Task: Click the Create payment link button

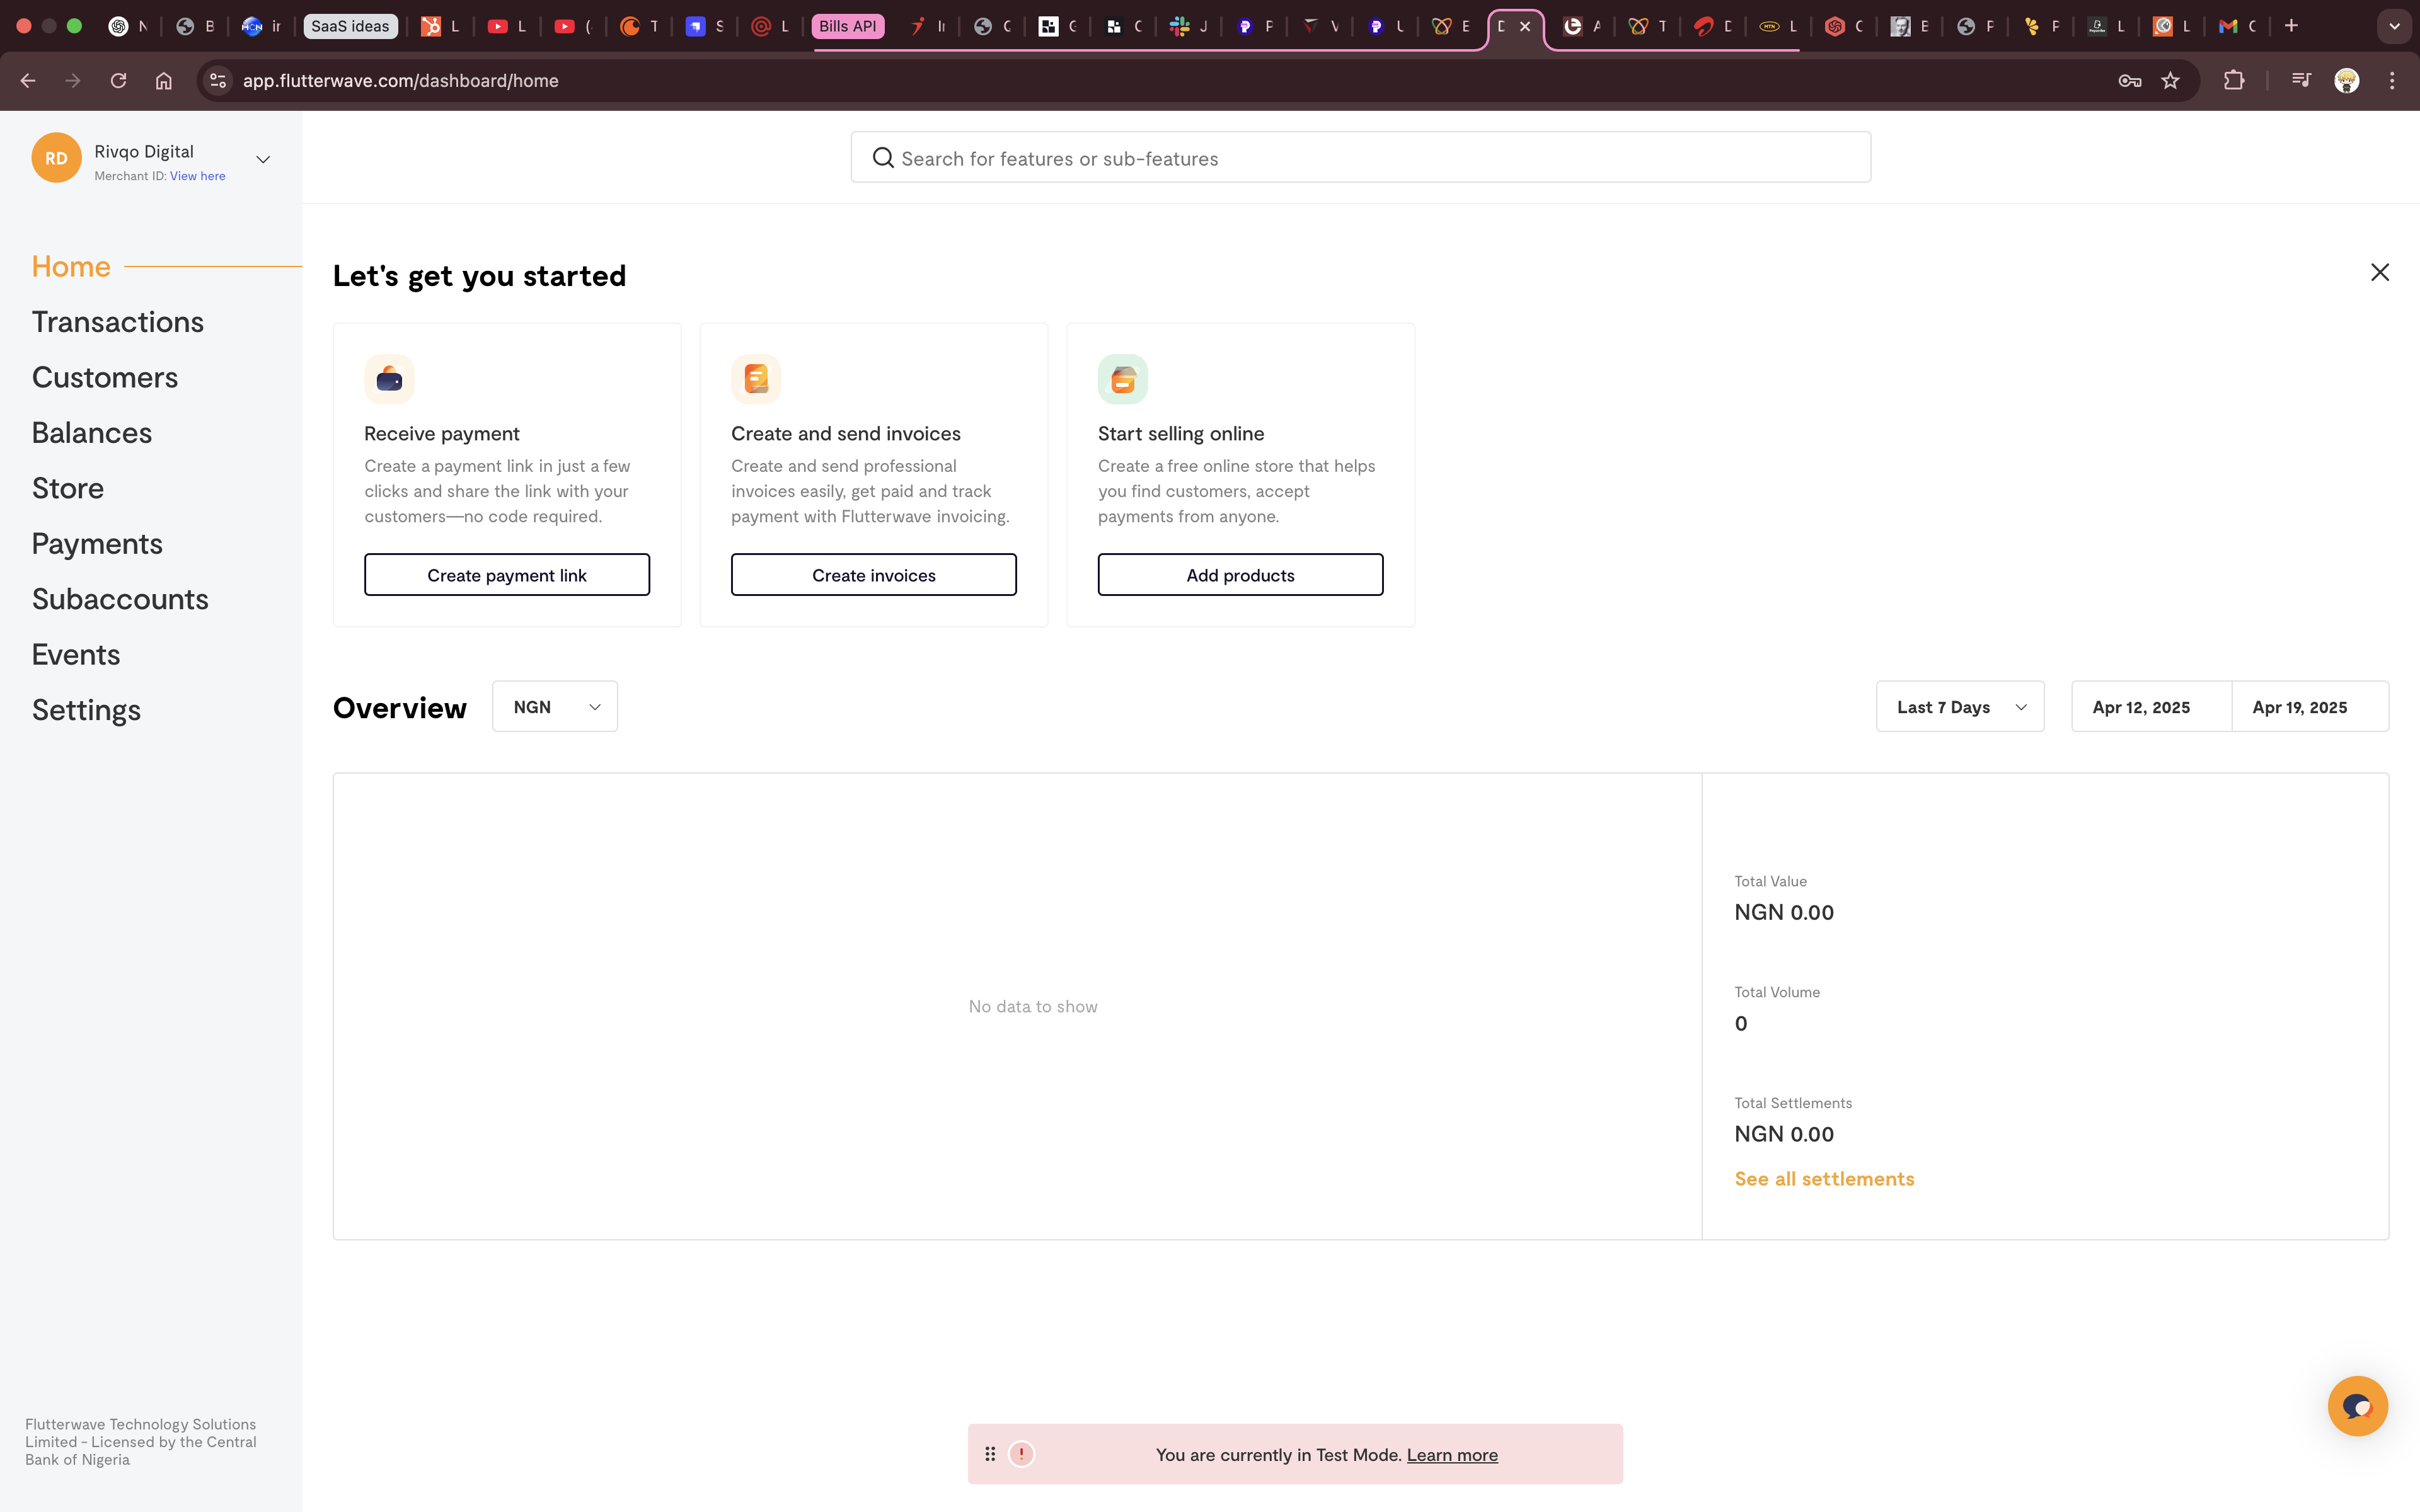Action: (x=507, y=575)
